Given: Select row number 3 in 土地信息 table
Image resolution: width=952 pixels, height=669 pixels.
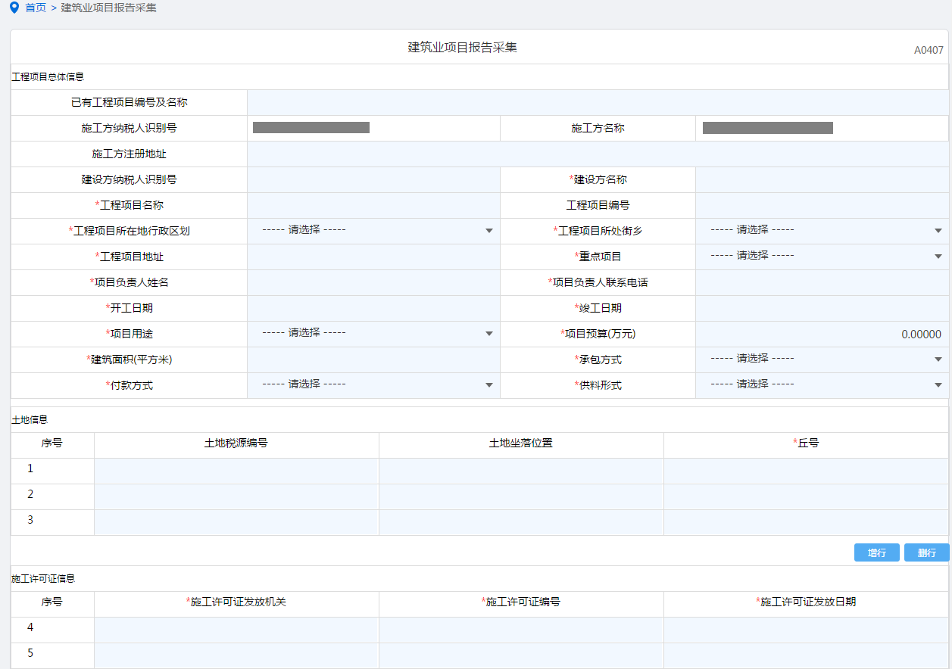Looking at the screenshot, I should (30, 521).
